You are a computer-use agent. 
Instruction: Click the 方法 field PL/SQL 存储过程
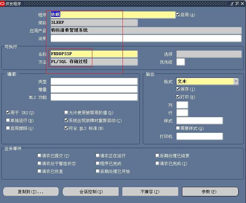94,62
